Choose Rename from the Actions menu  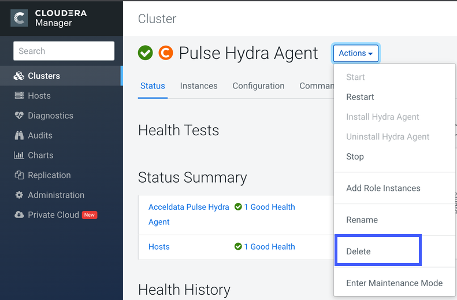pos(395,220)
